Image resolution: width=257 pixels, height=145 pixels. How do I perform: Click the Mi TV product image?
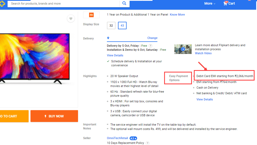point(35,58)
